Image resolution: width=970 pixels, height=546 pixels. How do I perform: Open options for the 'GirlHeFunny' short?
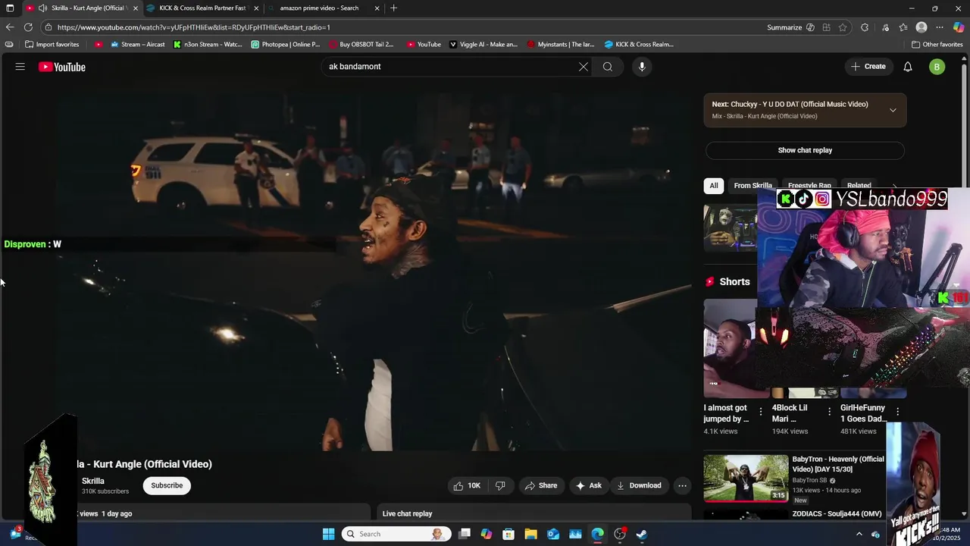[898, 412]
